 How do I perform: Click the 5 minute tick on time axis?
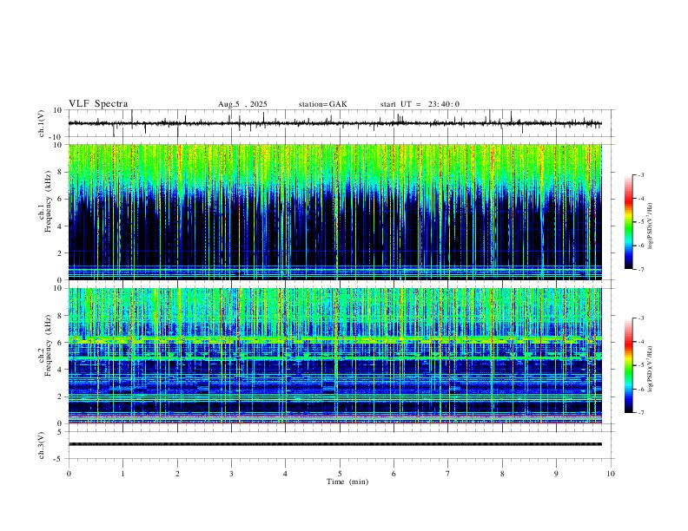340,474
